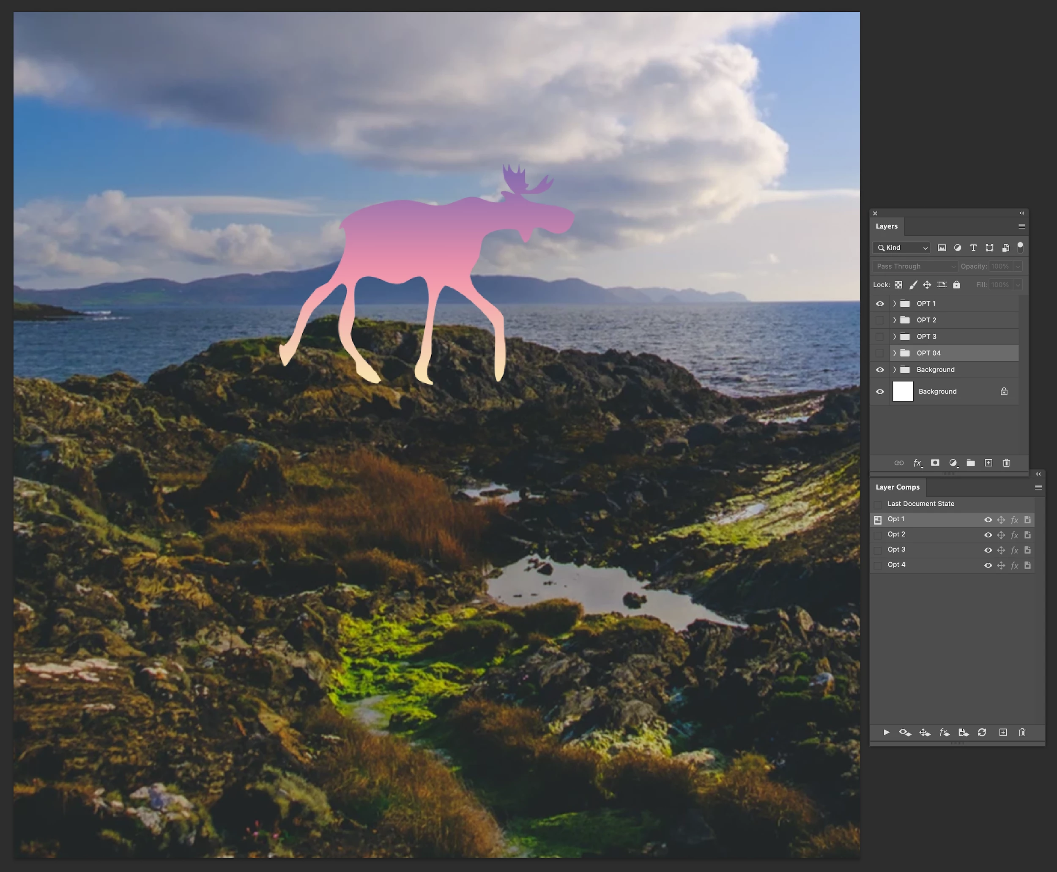Open layer style fx menu in Layers panel

[x=917, y=463]
